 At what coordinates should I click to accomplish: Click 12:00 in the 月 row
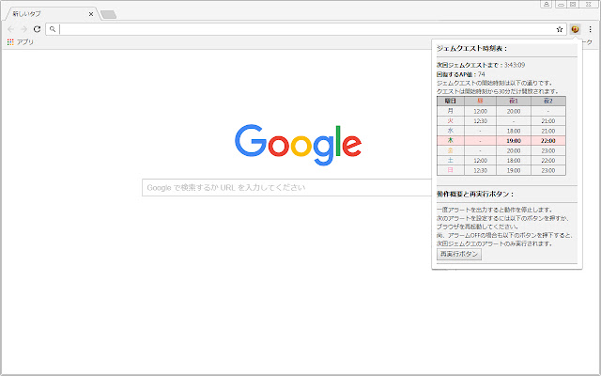pyautogui.click(x=480, y=111)
